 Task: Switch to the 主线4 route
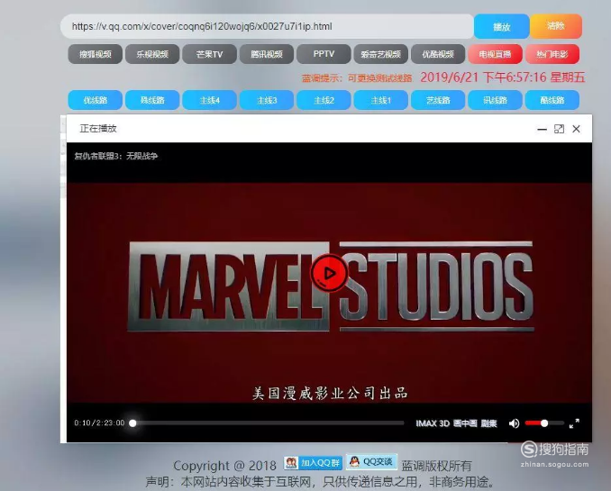210,100
